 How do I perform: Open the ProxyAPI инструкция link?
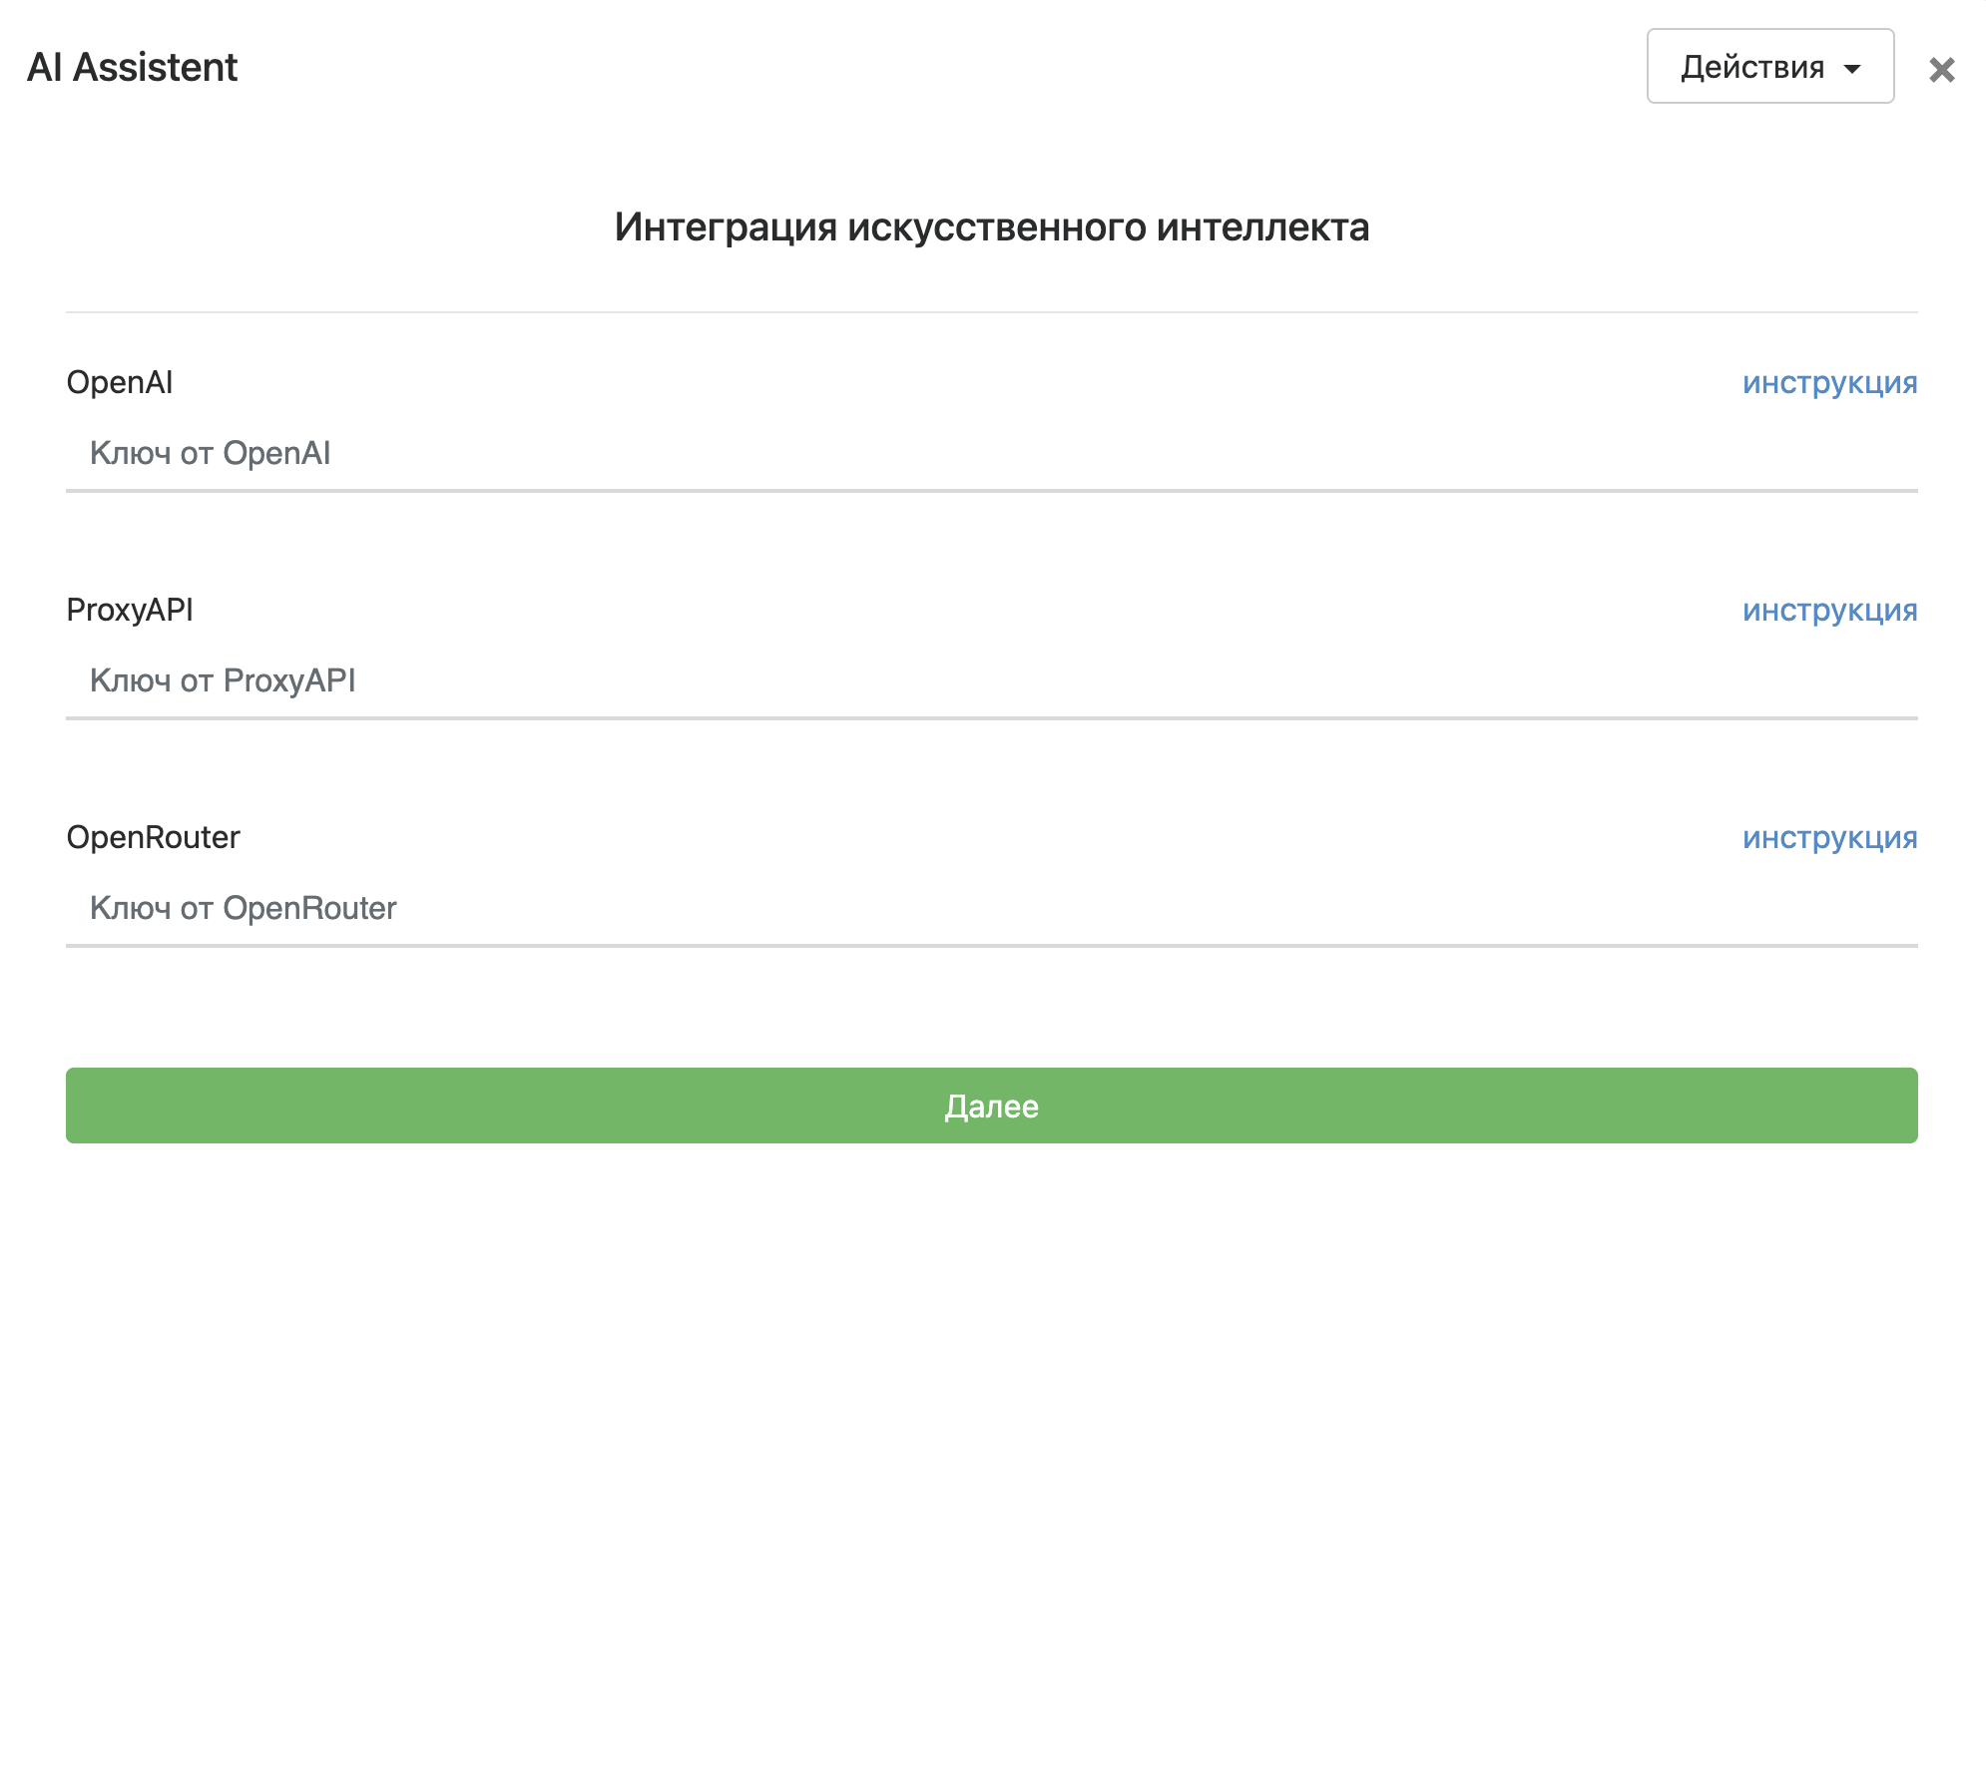pyautogui.click(x=1828, y=610)
